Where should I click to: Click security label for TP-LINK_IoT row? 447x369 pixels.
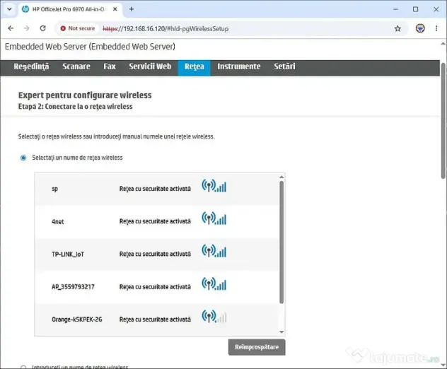155,254
